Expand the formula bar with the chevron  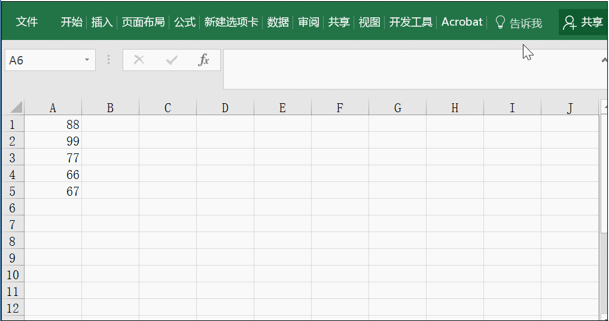(x=604, y=60)
